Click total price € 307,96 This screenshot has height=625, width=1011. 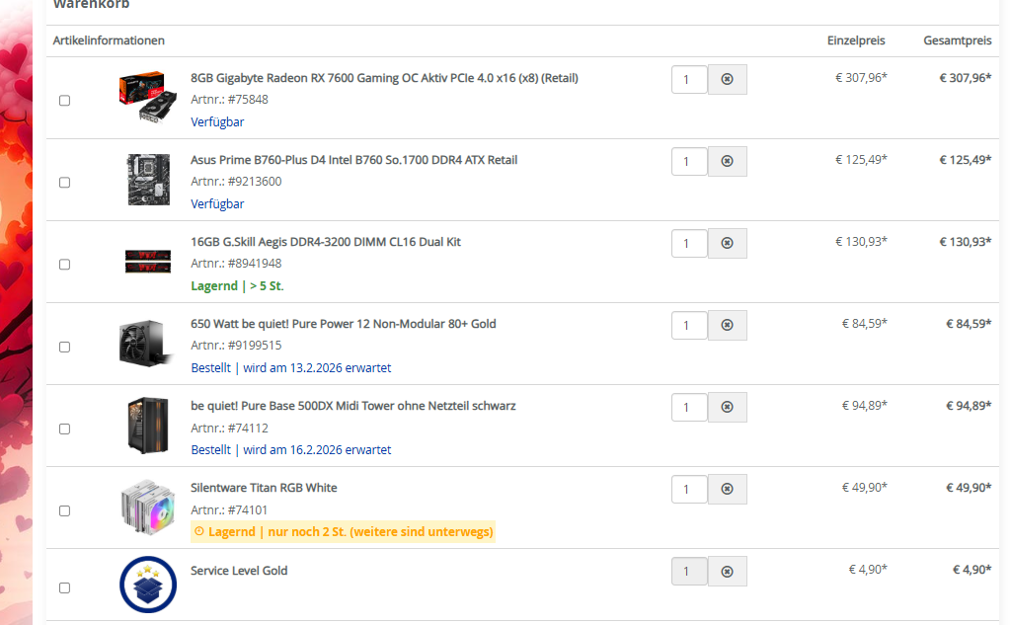click(x=965, y=78)
